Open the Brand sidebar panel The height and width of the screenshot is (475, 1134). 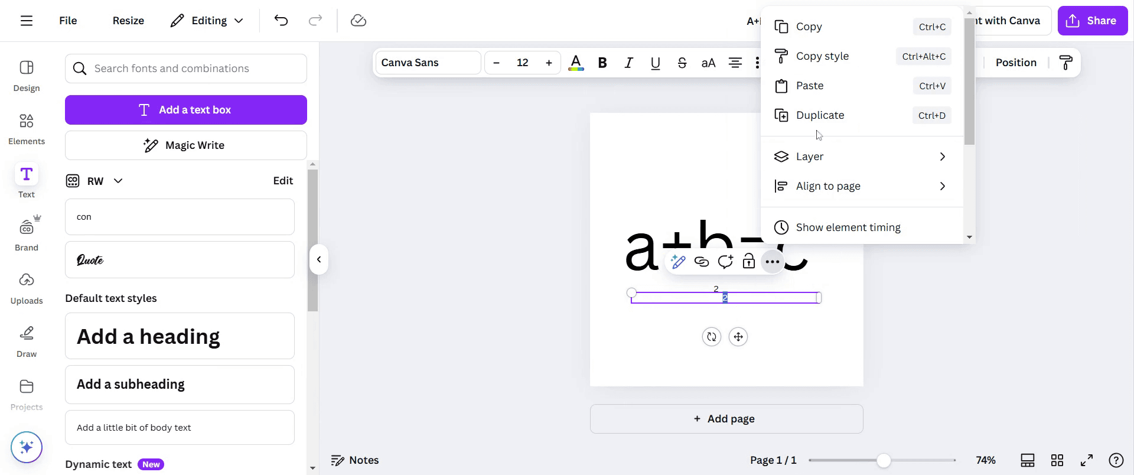(27, 235)
